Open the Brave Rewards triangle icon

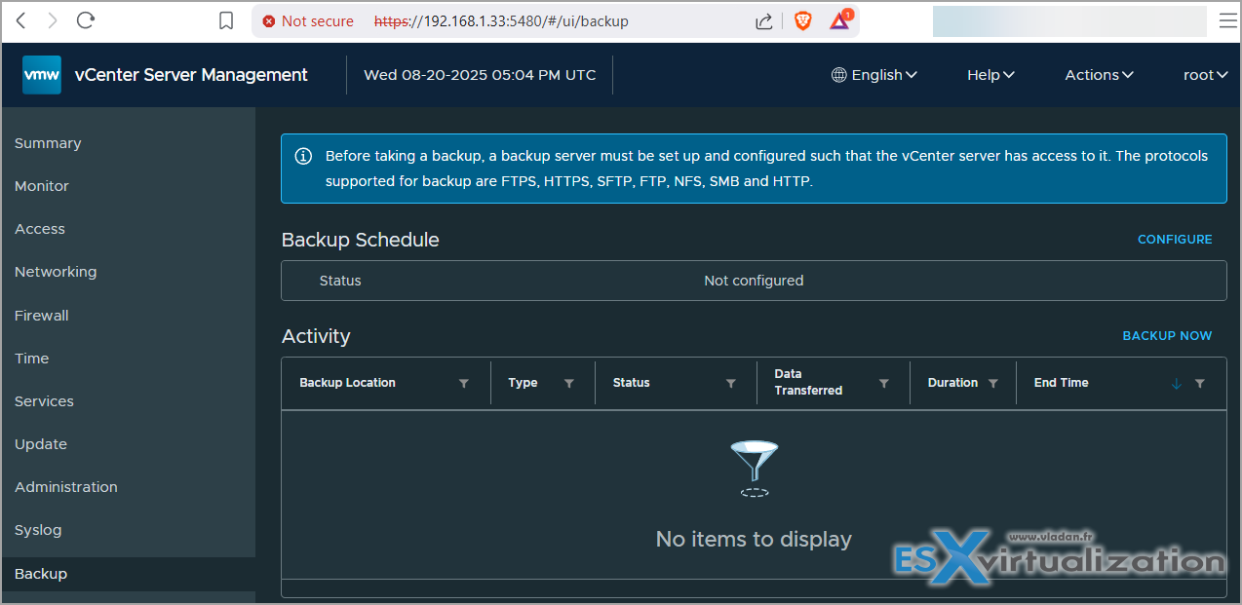click(x=840, y=19)
